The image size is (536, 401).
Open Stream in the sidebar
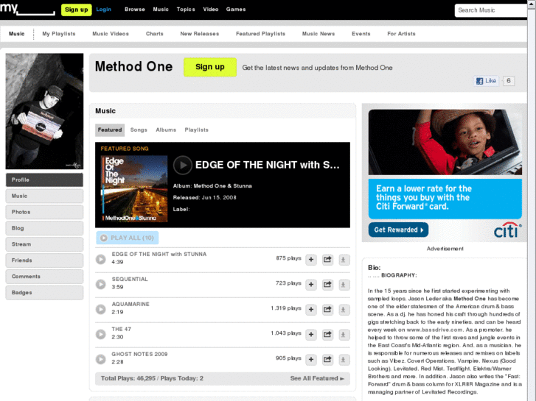pos(44,244)
